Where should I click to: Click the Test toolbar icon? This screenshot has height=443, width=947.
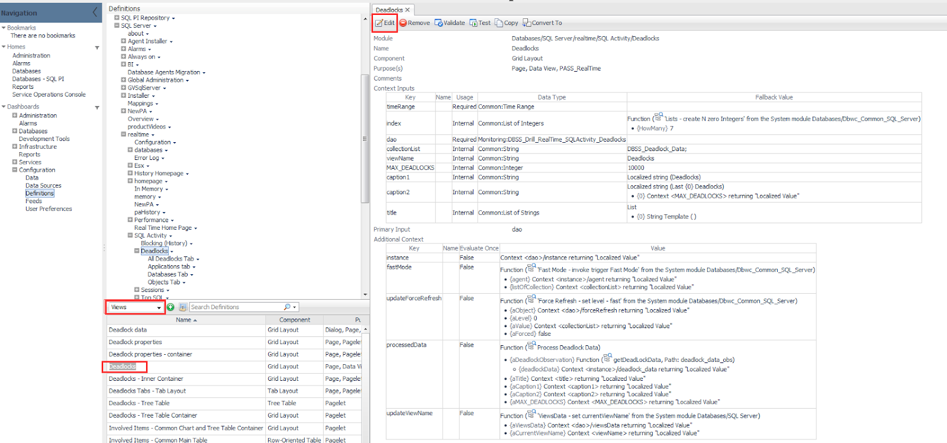coord(474,23)
